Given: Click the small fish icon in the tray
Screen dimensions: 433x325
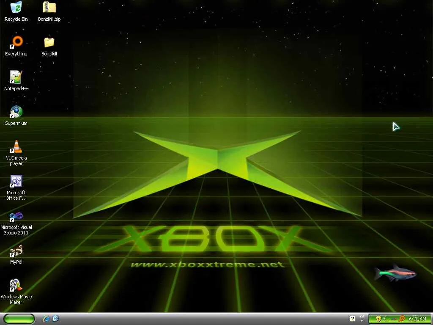Looking at the screenshot, I should pyautogui.click(x=393, y=319).
